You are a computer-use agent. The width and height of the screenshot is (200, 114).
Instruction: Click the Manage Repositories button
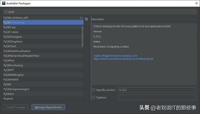[x=48, y=107]
